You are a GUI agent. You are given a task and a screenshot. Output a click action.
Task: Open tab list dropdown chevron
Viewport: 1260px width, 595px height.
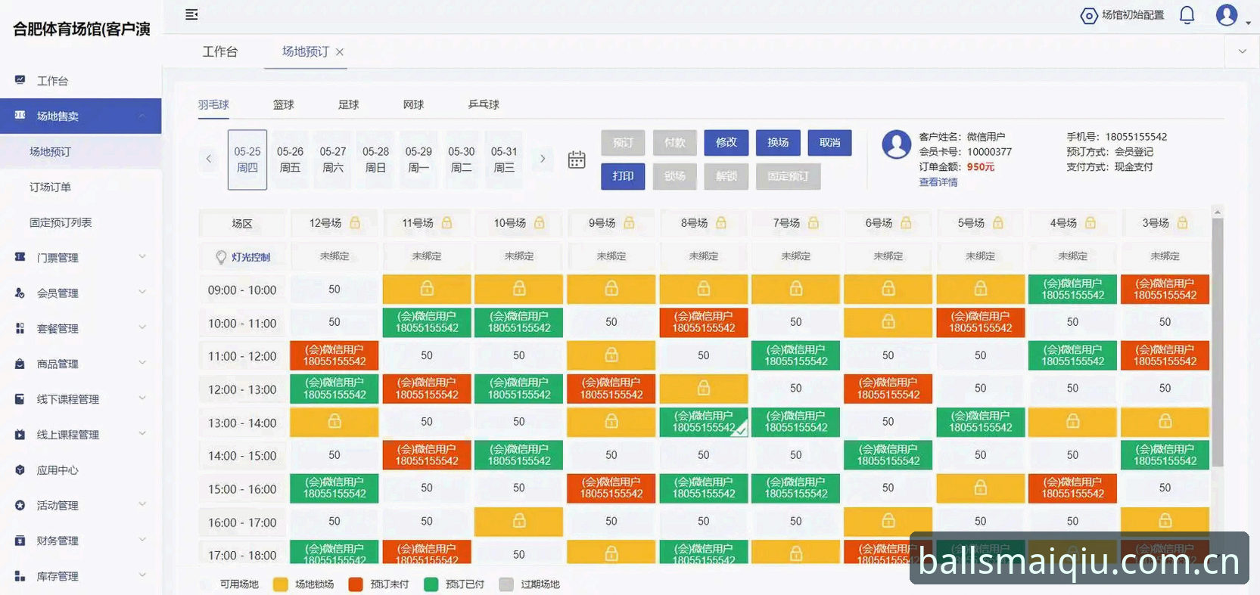point(1242,51)
